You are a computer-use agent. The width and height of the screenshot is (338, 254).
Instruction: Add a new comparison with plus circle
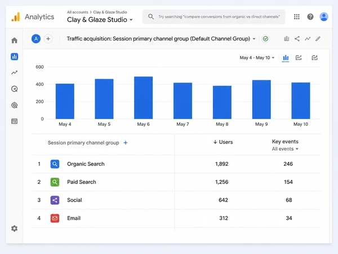point(48,39)
